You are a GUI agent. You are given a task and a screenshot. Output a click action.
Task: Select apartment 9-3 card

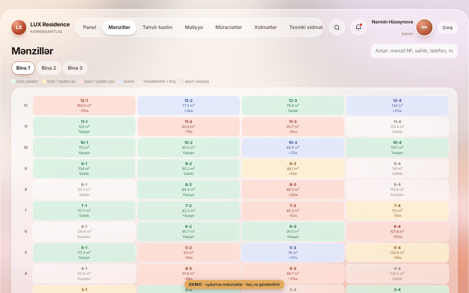click(293, 169)
